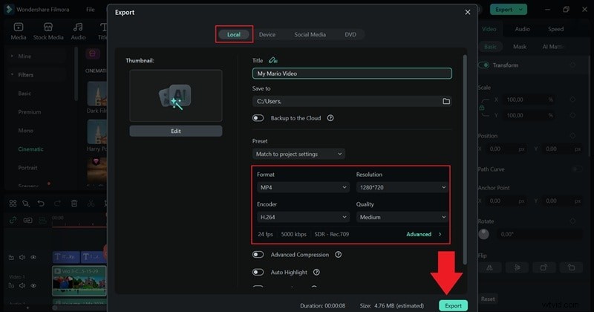Browse for the save folder
594x312 pixels.
[446, 101]
